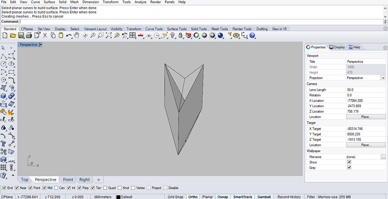Select the Rotate View tool
The image size is (388, 199).
pos(85,35)
